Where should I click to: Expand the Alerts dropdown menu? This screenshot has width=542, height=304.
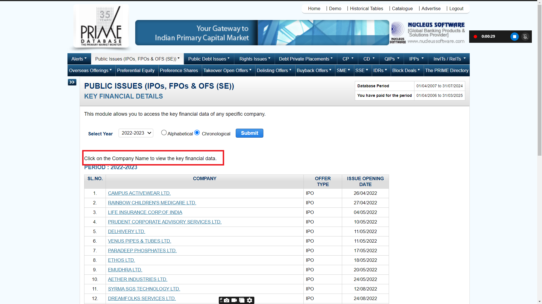click(79, 59)
